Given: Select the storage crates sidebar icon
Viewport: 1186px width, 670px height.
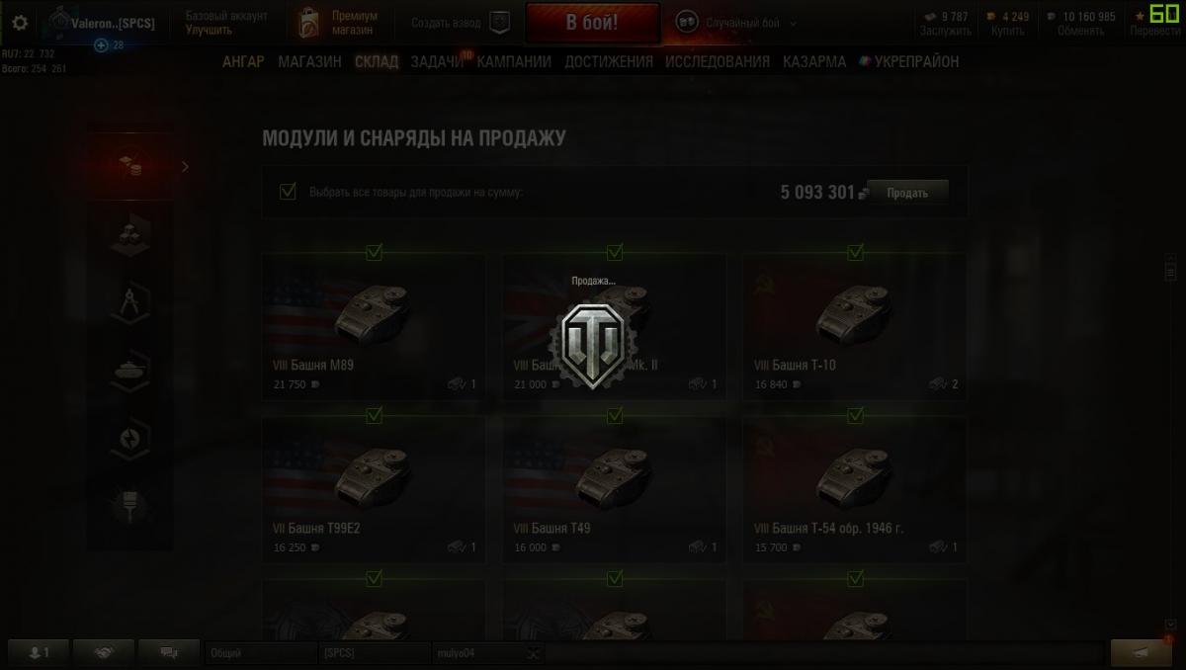Looking at the screenshot, I should [x=129, y=232].
